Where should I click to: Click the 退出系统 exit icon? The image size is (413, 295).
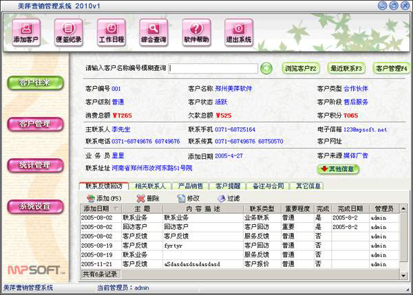pos(238,31)
